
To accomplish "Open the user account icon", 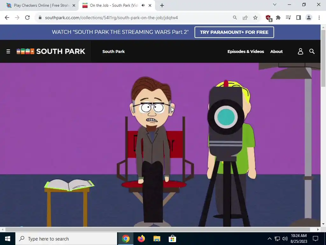I will (x=300, y=51).
